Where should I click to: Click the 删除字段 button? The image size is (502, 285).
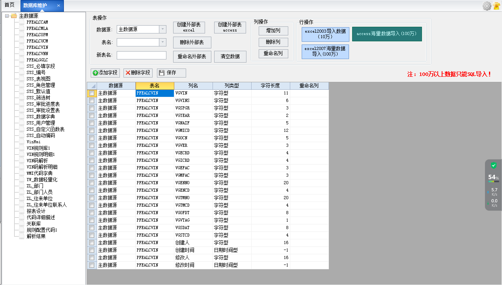138,73
